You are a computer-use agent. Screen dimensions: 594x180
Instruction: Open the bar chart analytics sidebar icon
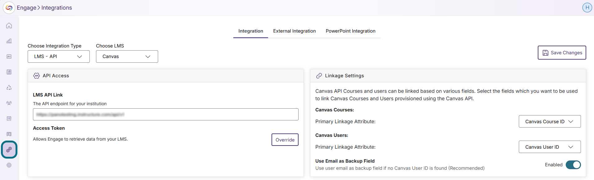[9, 41]
